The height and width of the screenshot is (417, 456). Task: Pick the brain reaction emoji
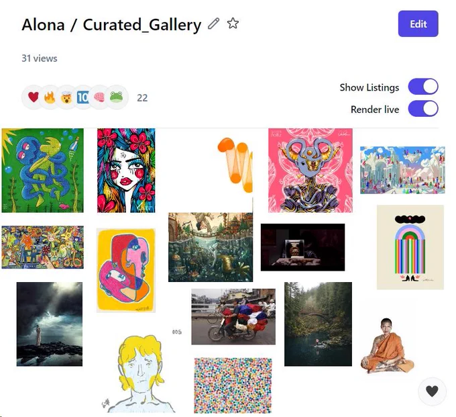click(99, 97)
